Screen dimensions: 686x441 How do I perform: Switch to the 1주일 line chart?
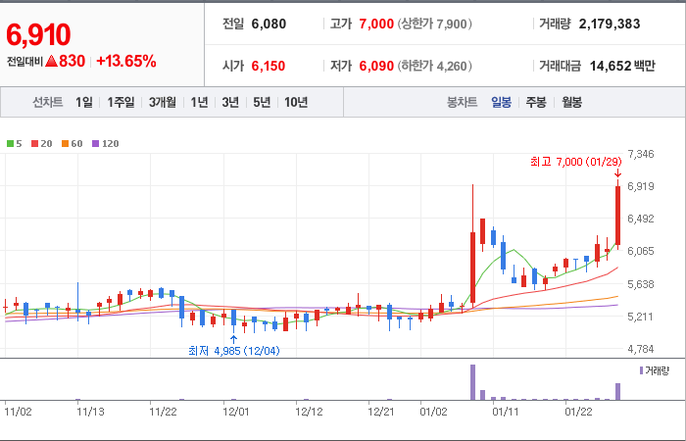click(121, 102)
